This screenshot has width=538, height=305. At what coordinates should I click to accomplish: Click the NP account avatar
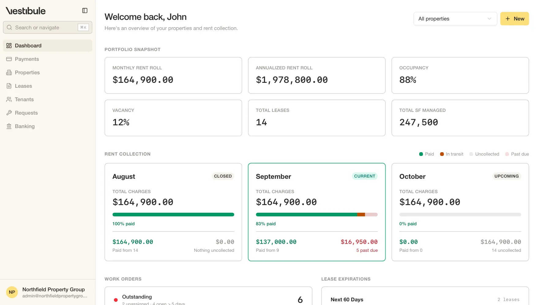[12, 292]
